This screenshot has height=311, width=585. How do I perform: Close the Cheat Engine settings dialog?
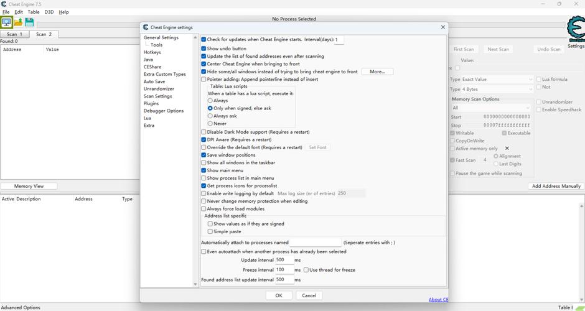(x=443, y=27)
